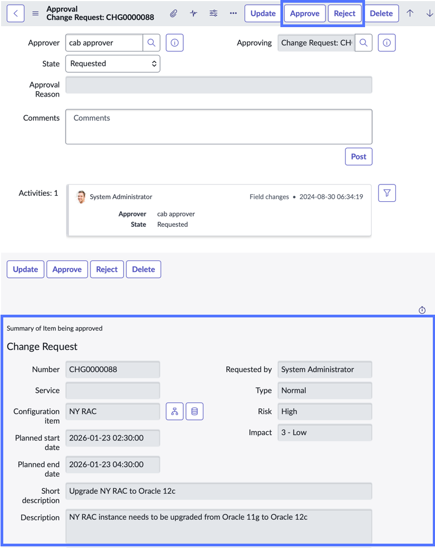The image size is (435, 548).
Task: Click the bottom Reject button
Action: pyautogui.click(x=107, y=269)
